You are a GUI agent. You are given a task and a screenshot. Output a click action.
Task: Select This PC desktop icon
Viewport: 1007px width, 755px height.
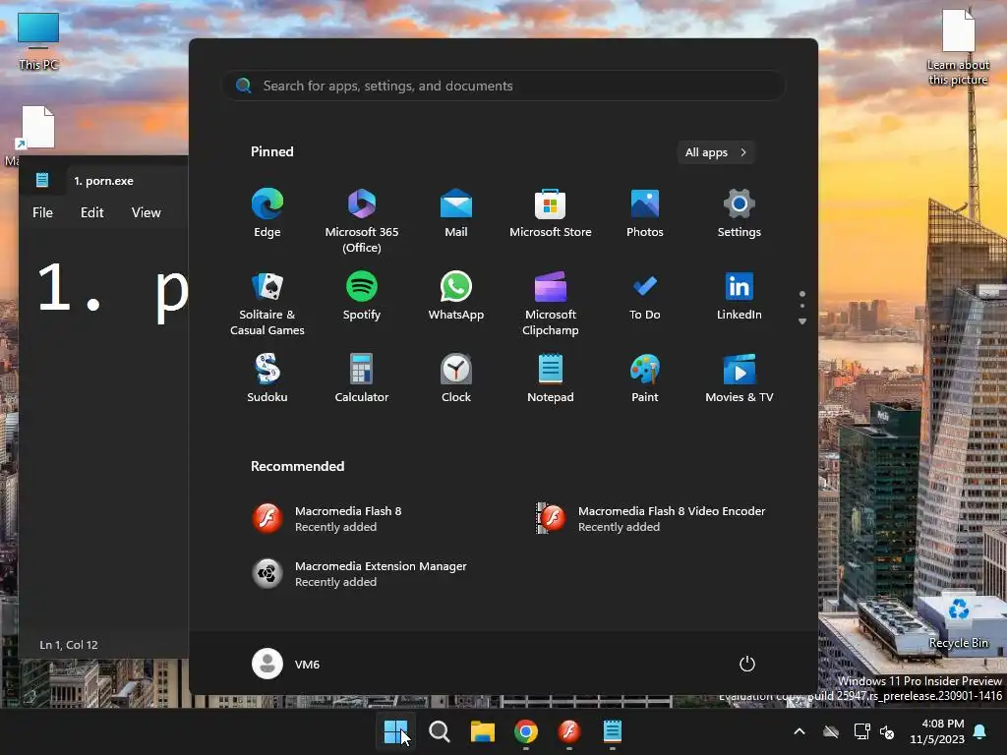(38, 41)
